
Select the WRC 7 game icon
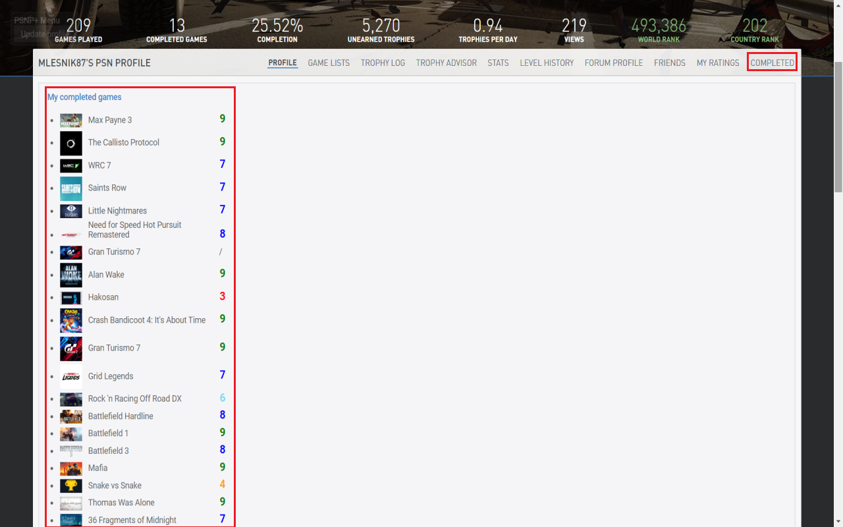click(71, 165)
